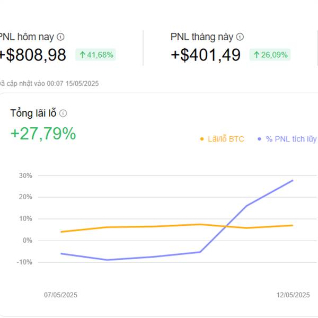Click the orange Lãi/lỗ BTC legend dot
The width and height of the screenshot is (318, 318).
tap(202, 139)
